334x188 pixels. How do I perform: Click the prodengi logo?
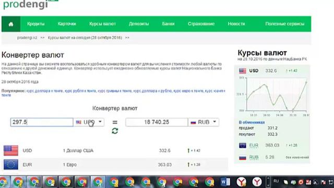coord(31,4)
